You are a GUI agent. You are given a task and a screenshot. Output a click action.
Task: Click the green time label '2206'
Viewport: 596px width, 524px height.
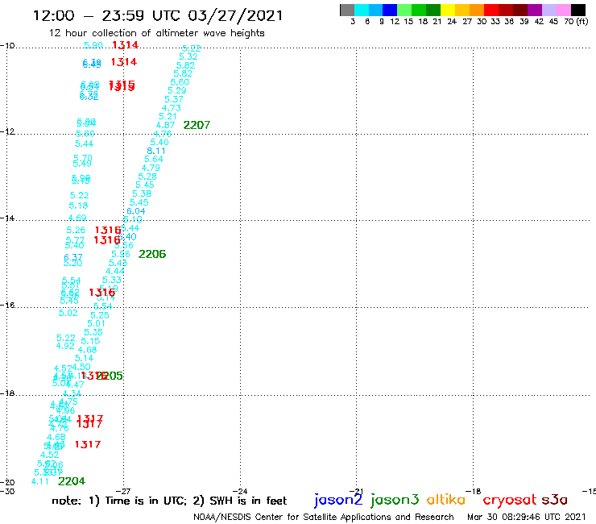pos(152,254)
